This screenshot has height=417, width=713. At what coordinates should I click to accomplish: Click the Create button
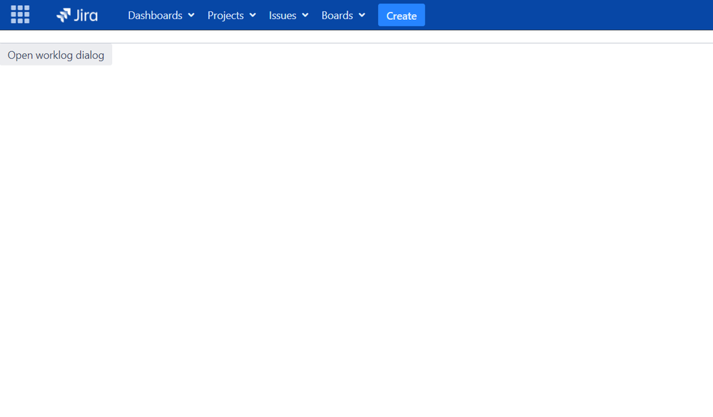coord(402,15)
